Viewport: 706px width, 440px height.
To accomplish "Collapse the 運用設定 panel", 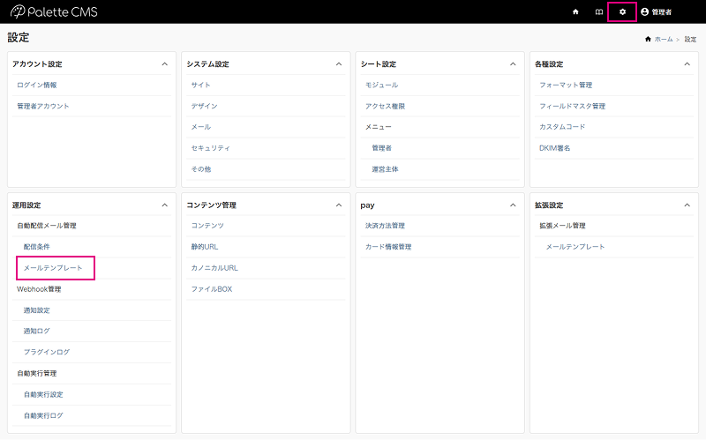I will click(x=164, y=205).
